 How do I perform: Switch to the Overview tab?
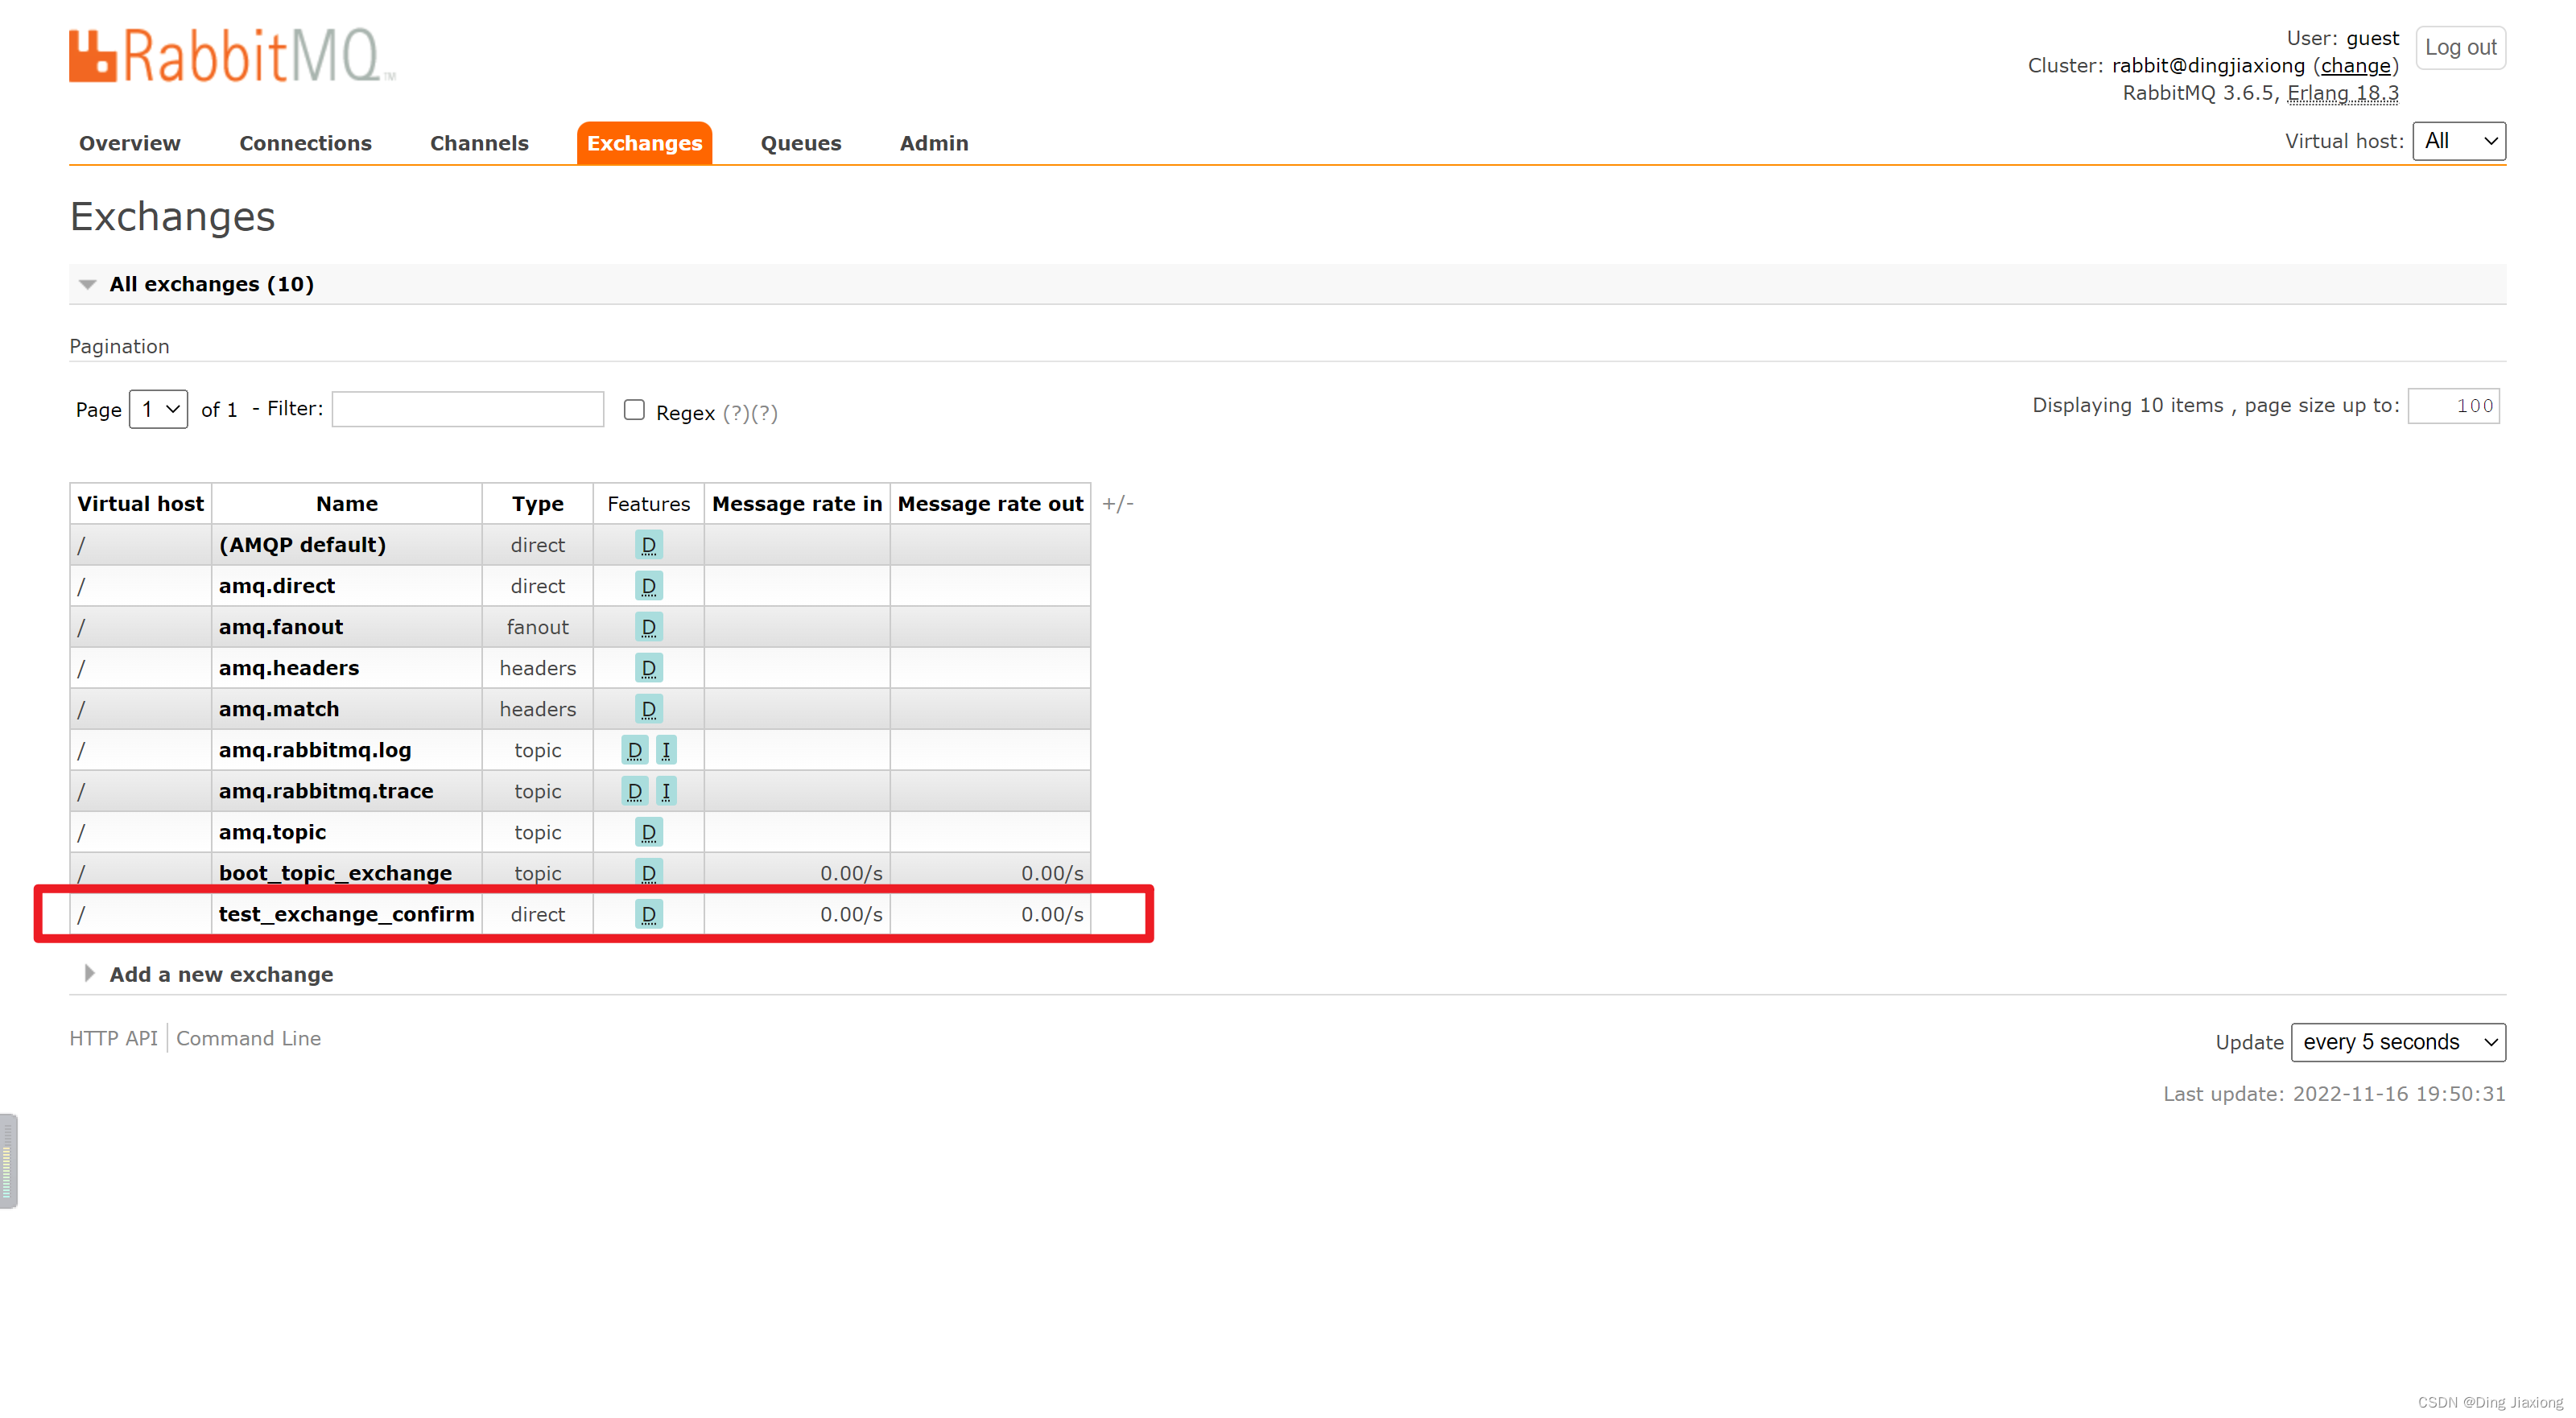pos(130,143)
